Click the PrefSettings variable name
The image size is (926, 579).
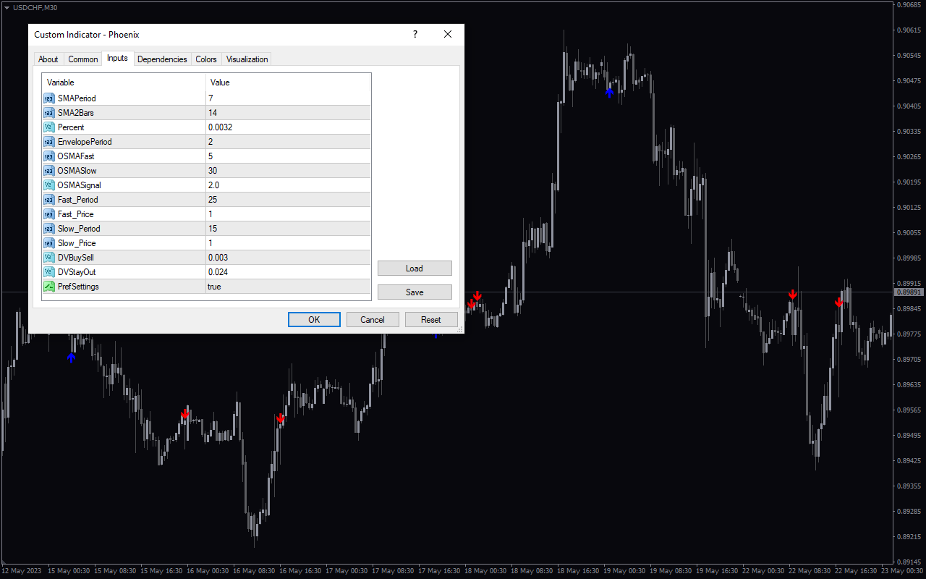pyautogui.click(x=78, y=287)
